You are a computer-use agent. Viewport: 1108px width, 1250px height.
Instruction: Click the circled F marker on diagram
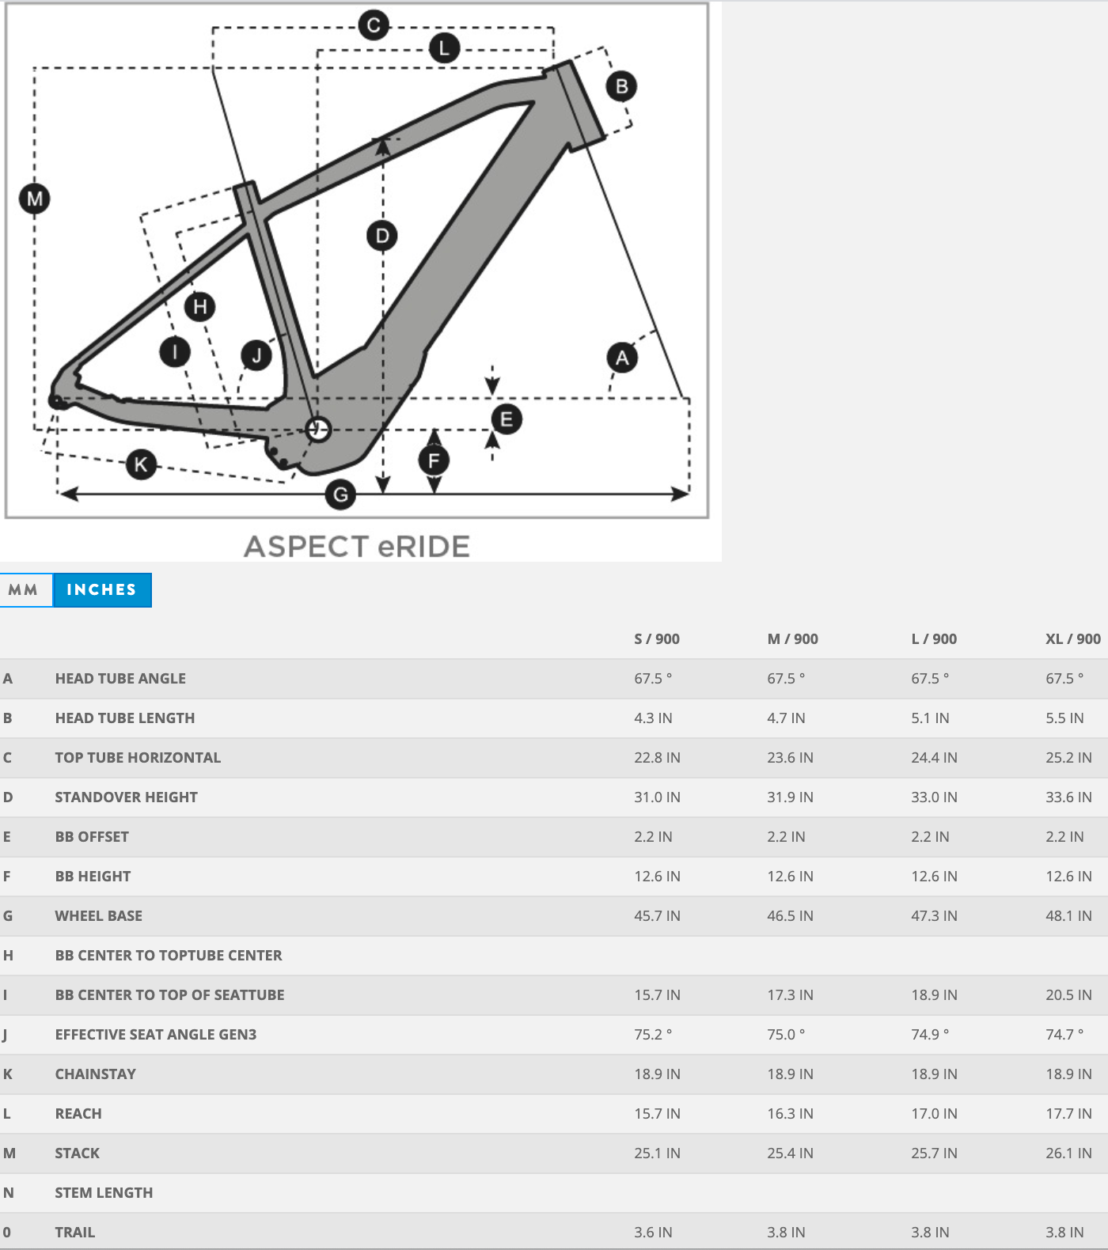[x=434, y=460]
